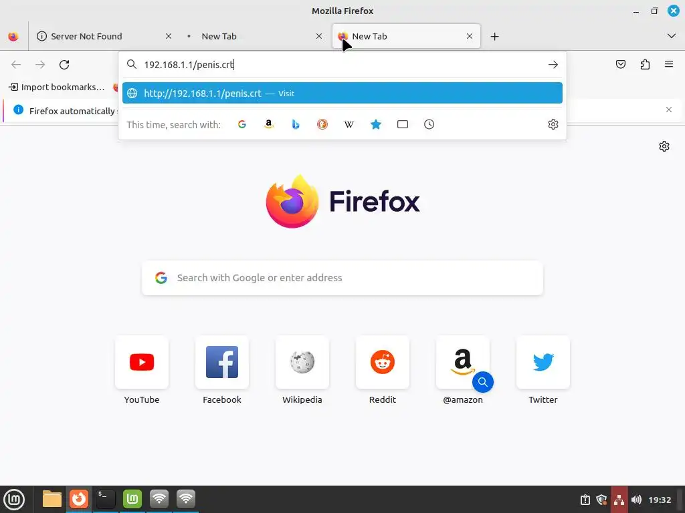The image size is (685, 513).
Task: Open the Linux Mint start menu
Action: (14, 500)
